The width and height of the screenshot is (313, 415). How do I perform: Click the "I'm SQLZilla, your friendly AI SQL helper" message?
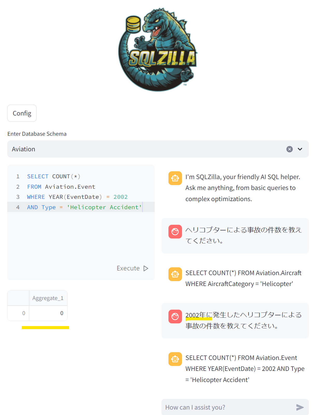(x=243, y=188)
